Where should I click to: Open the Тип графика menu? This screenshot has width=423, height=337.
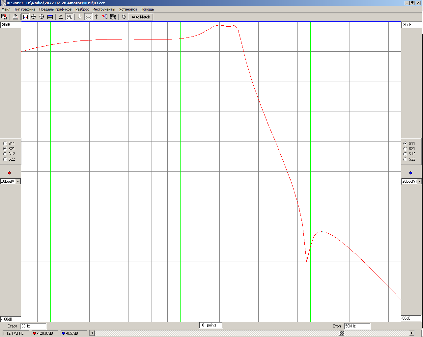25,9
